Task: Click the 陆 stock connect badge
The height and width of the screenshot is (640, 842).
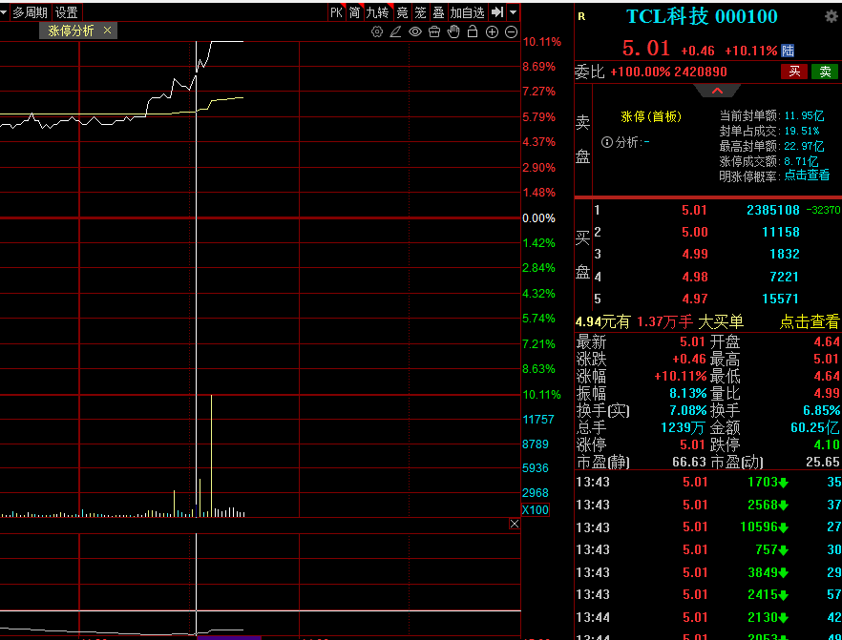Action: [788, 51]
